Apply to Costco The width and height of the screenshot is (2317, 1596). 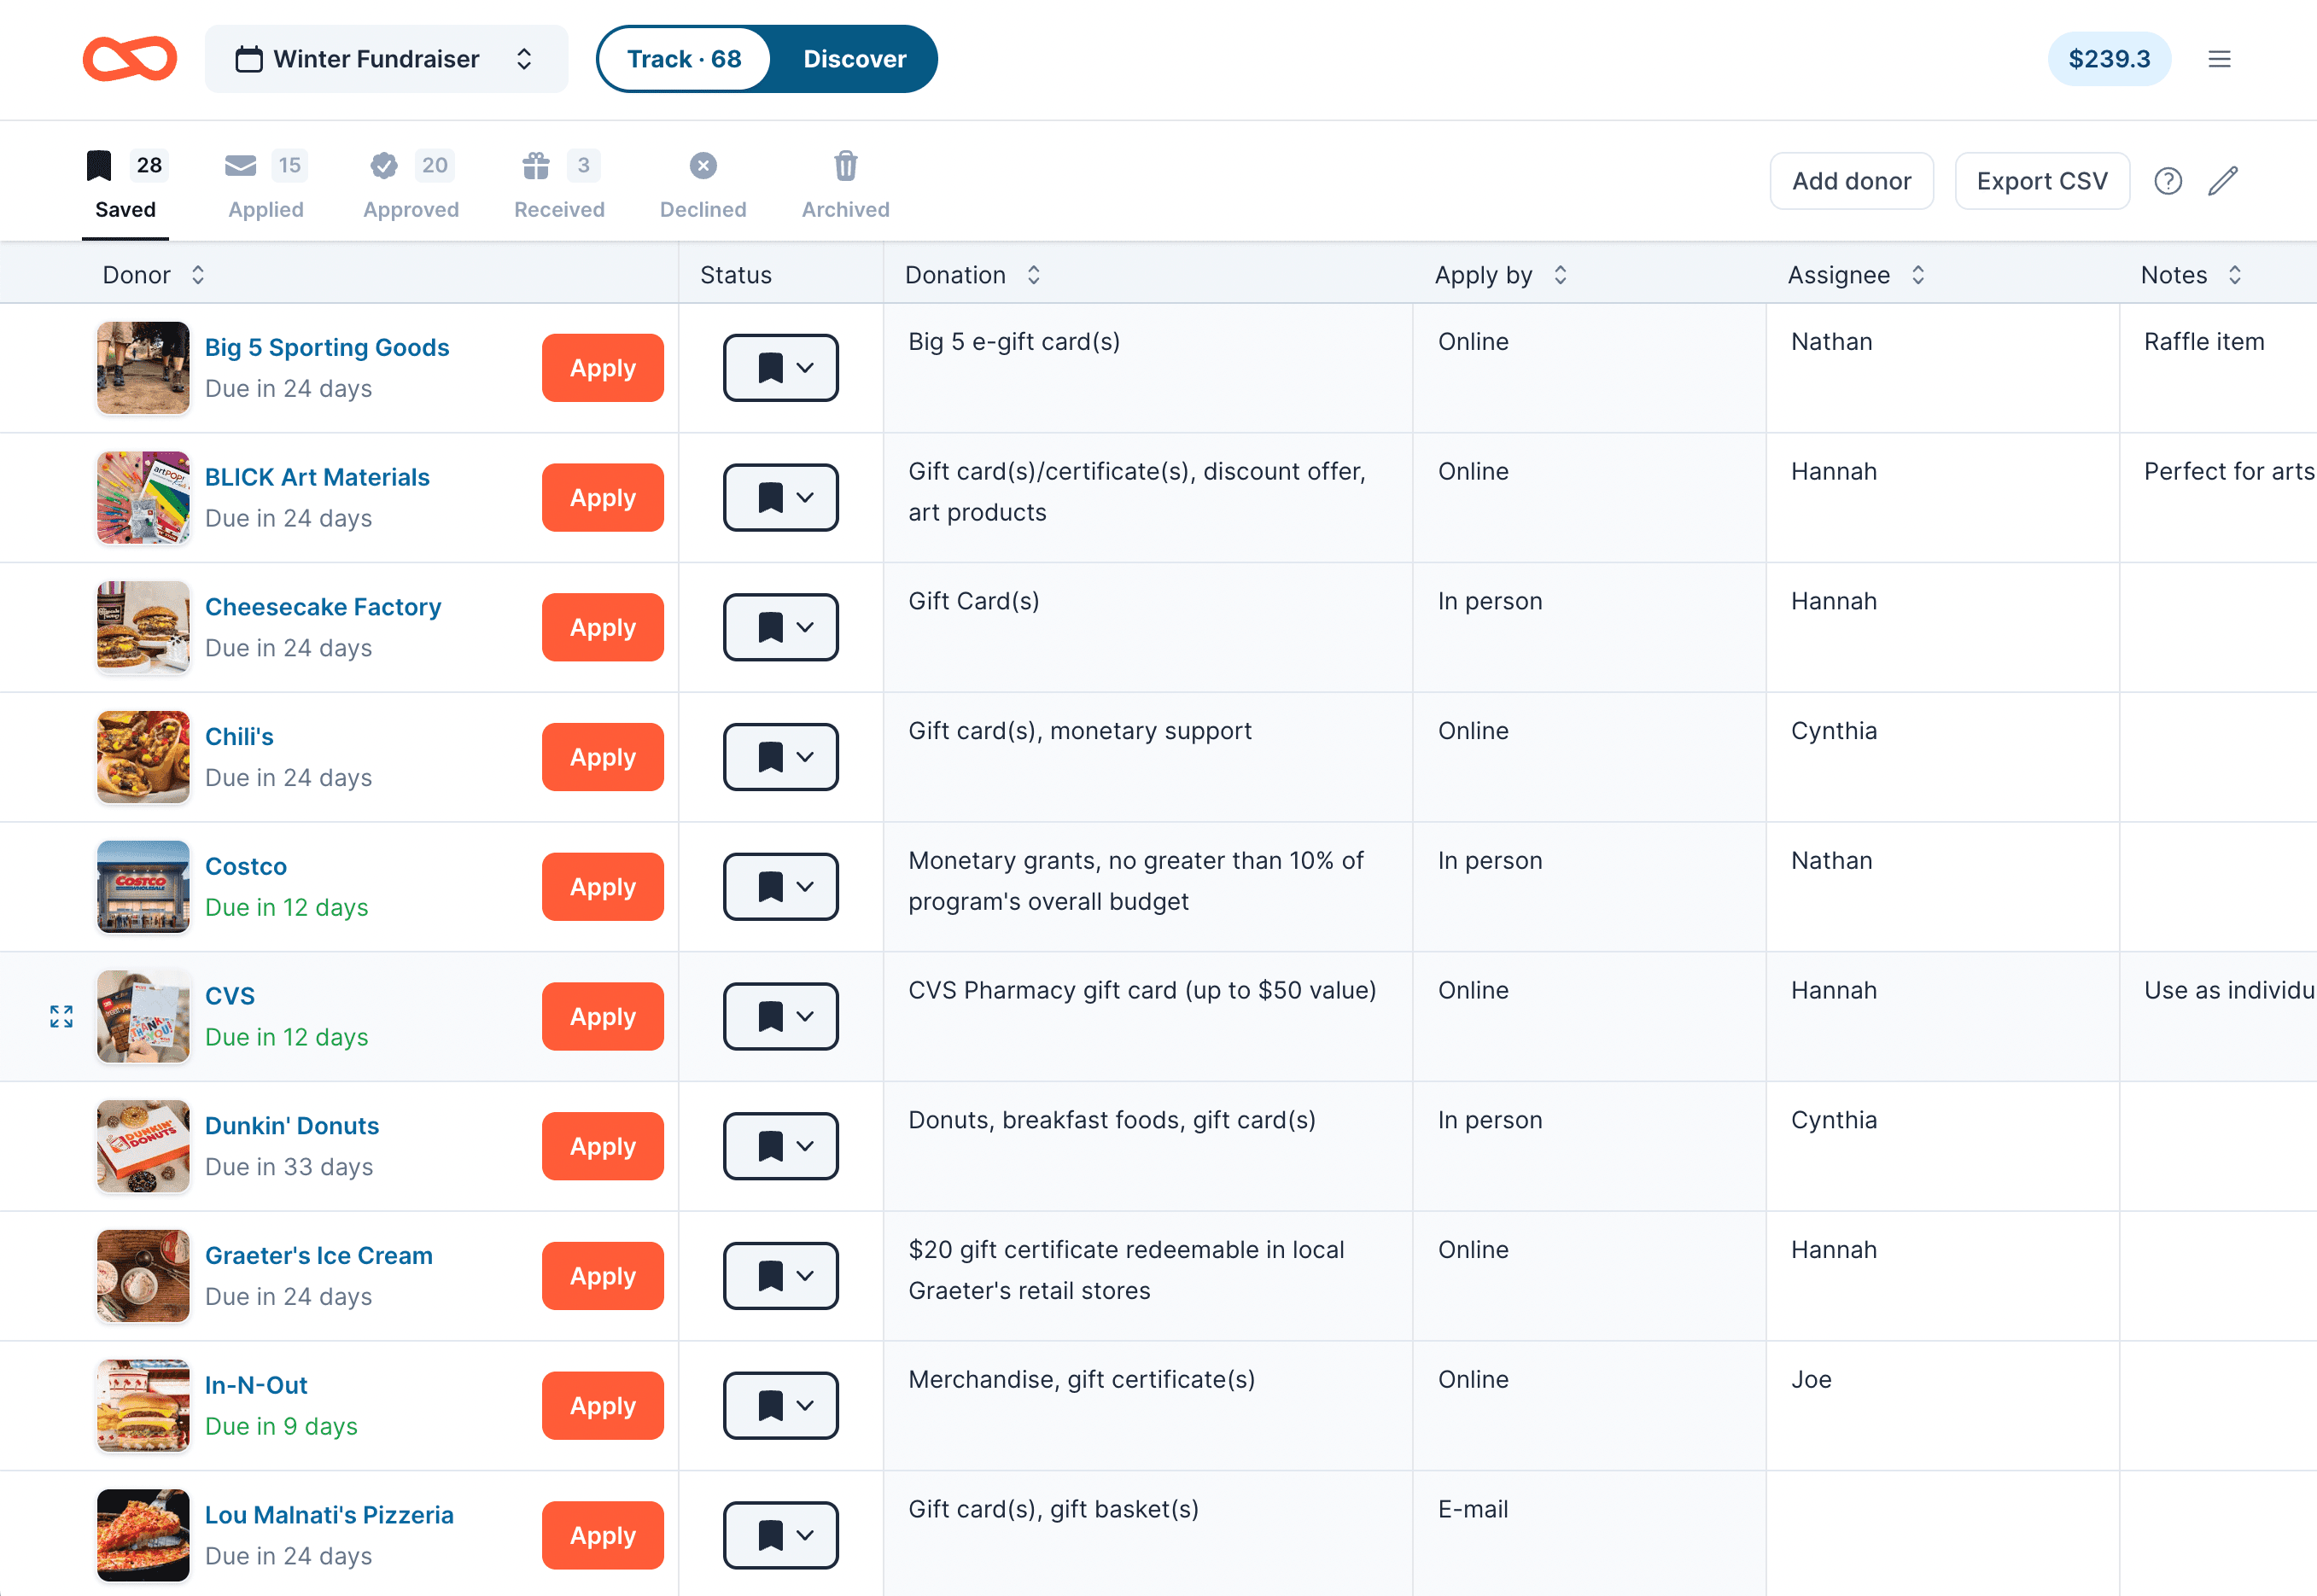pos(603,887)
